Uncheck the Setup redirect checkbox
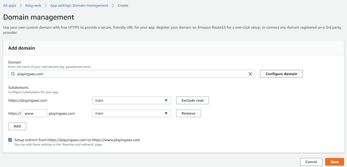The image size is (347, 167). click(x=10, y=140)
